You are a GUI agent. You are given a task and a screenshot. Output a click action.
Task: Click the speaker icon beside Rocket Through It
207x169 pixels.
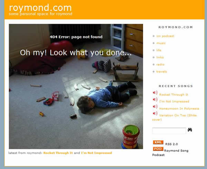click(x=155, y=93)
